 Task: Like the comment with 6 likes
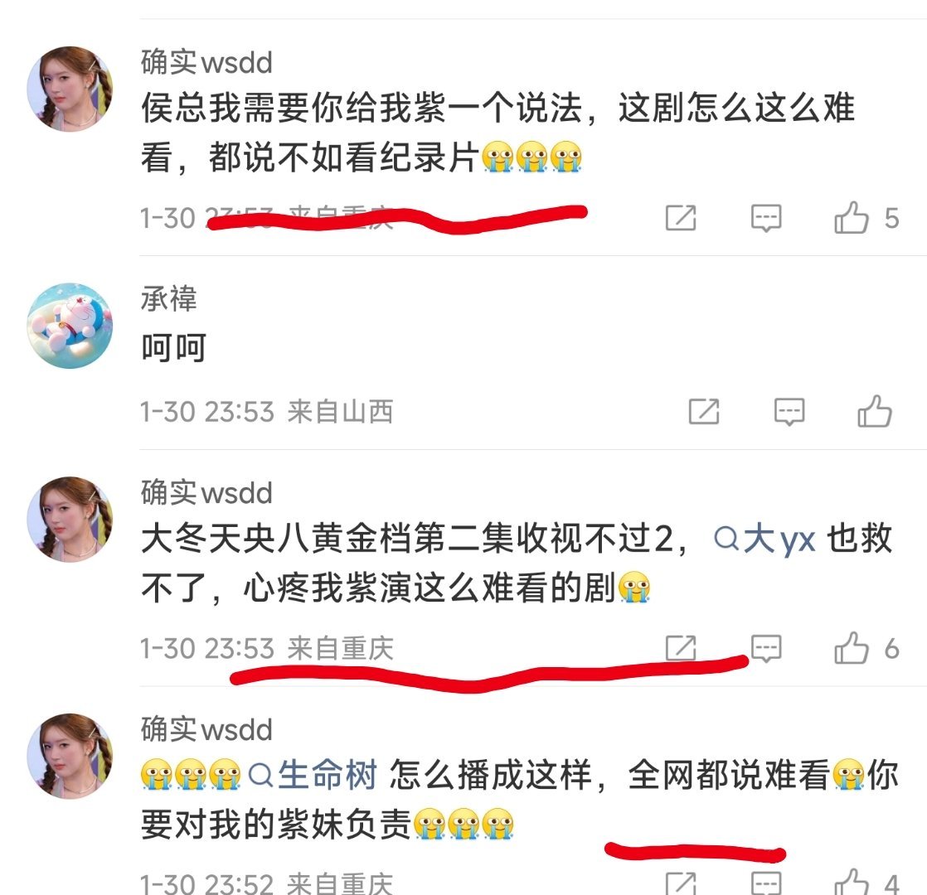click(852, 649)
